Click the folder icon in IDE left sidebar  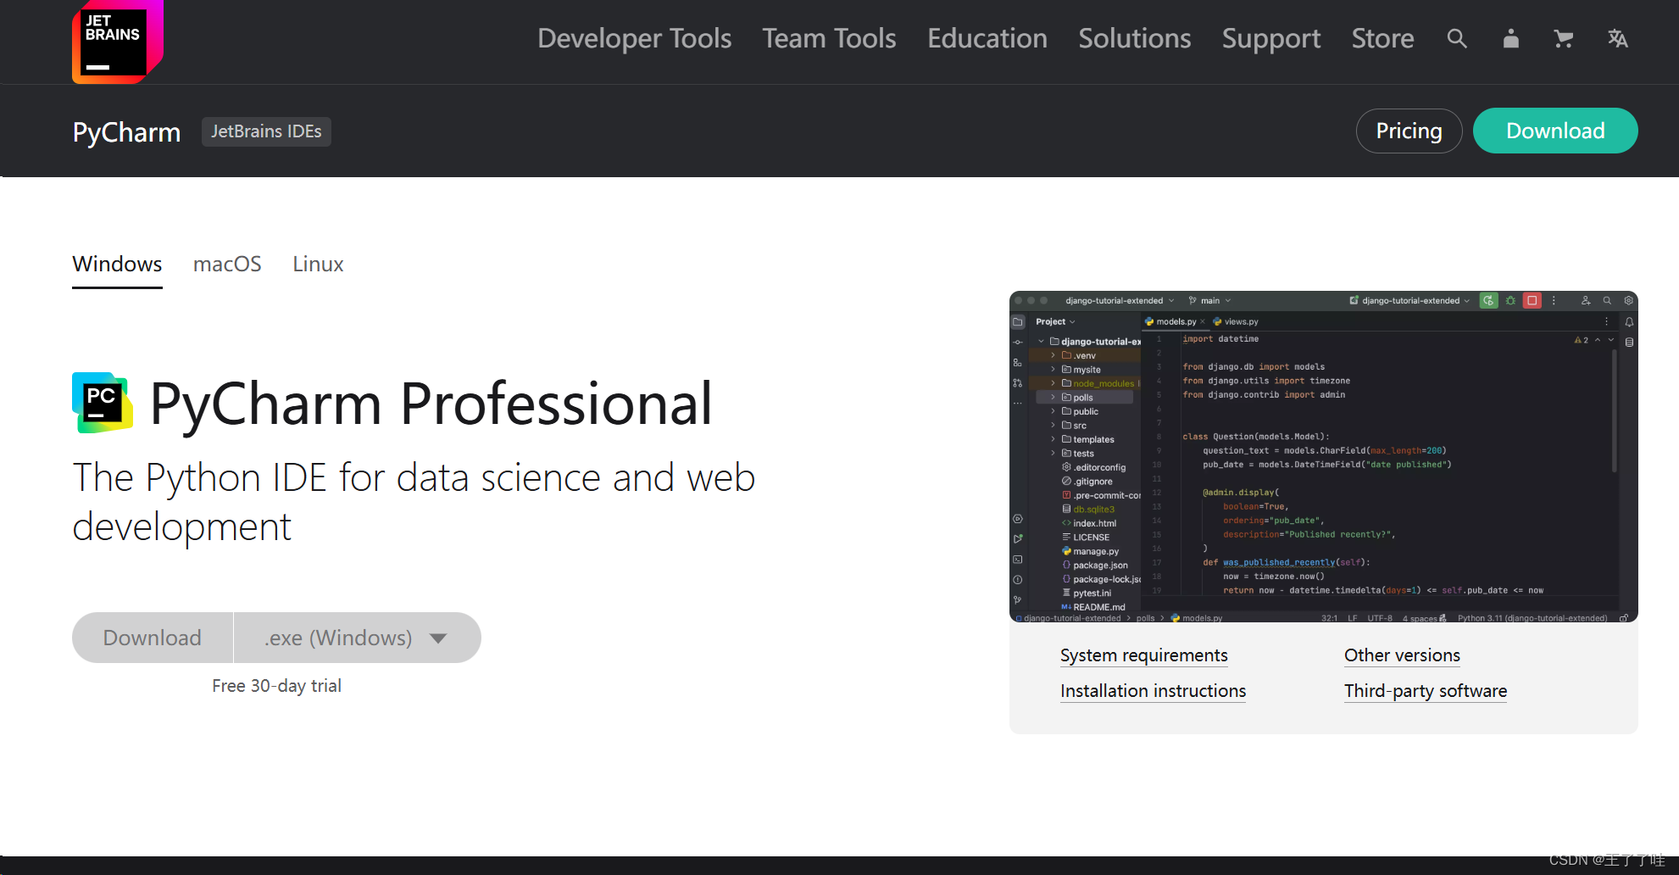1018,321
